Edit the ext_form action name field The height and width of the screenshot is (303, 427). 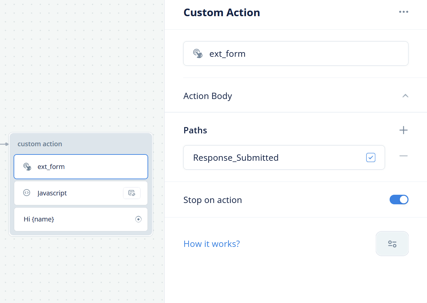[x=296, y=53]
